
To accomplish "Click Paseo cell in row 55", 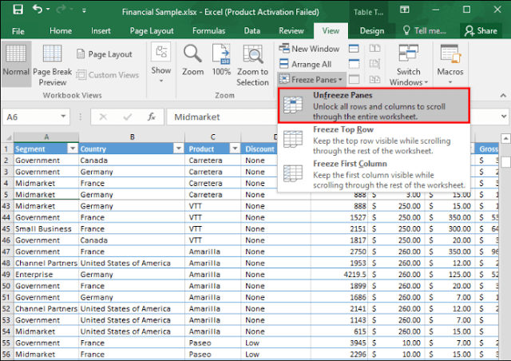I will point(213,343).
